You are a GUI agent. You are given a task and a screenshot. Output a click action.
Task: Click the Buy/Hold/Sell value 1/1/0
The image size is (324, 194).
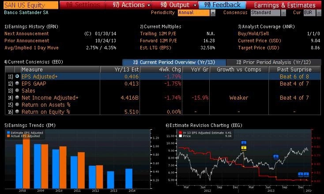coord(313,34)
